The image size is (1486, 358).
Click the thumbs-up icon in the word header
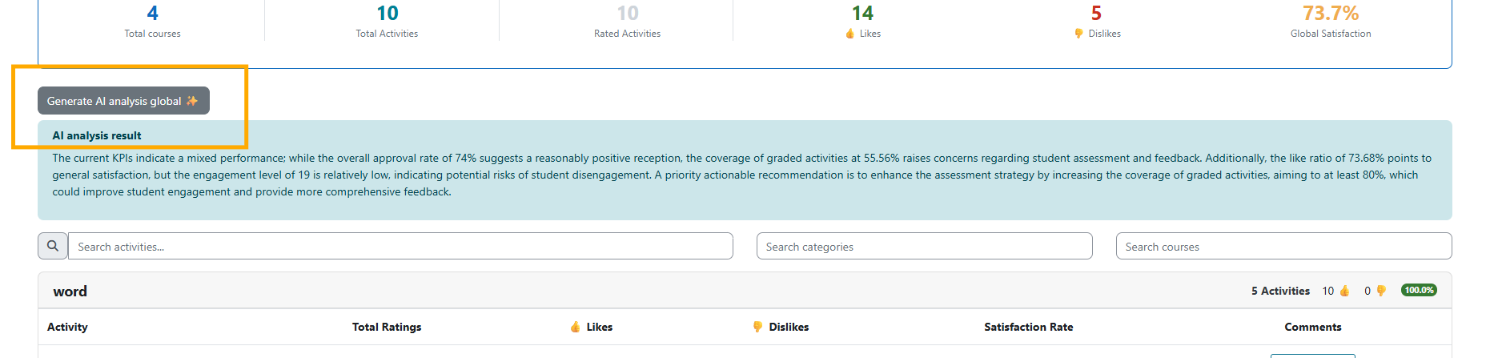coord(1344,291)
